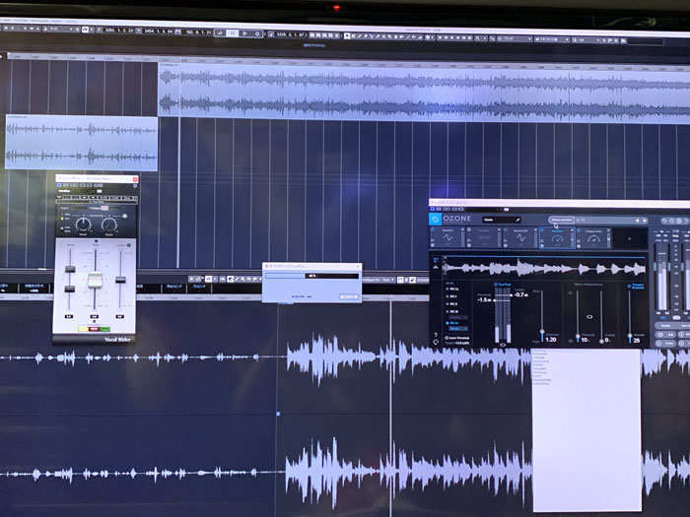Select the long audio event on upper track

coord(424,92)
